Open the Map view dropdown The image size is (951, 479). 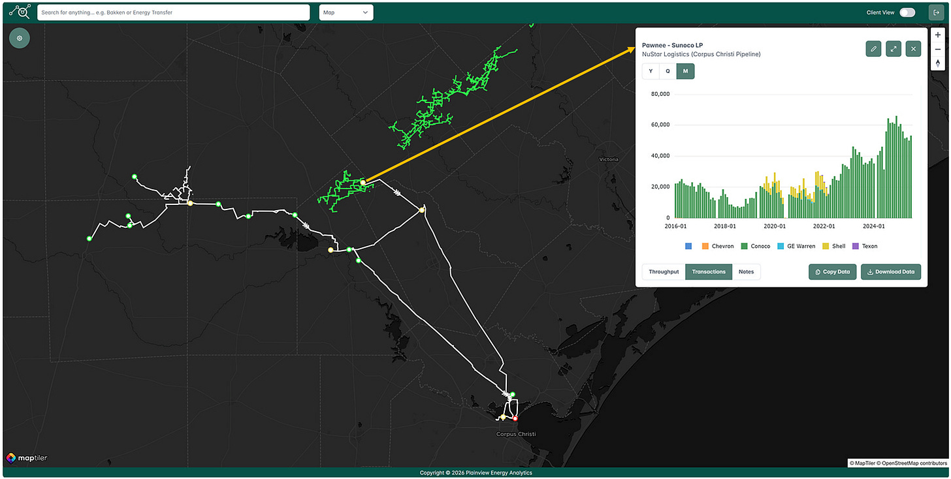click(346, 12)
